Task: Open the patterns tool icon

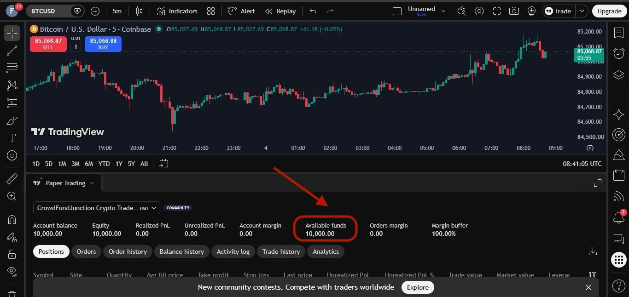Action: [12, 86]
